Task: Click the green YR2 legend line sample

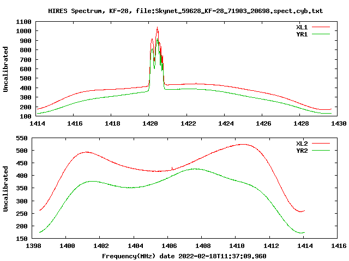Action: coord(321,151)
